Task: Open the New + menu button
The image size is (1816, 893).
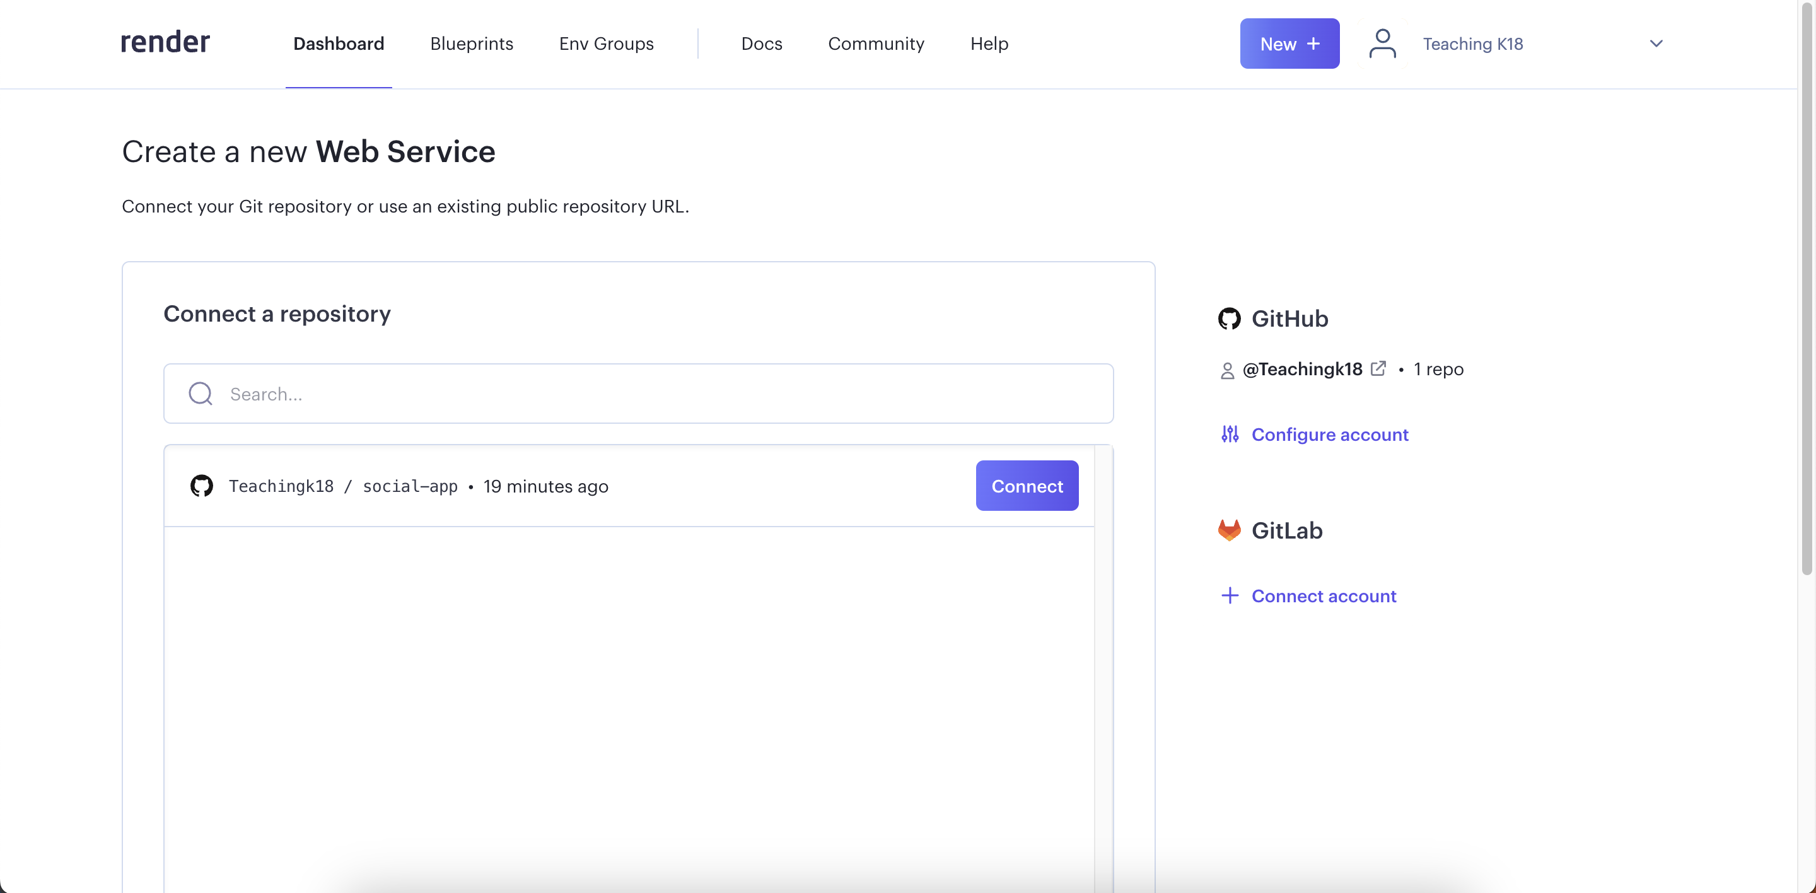Action: pyautogui.click(x=1289, y=44)
